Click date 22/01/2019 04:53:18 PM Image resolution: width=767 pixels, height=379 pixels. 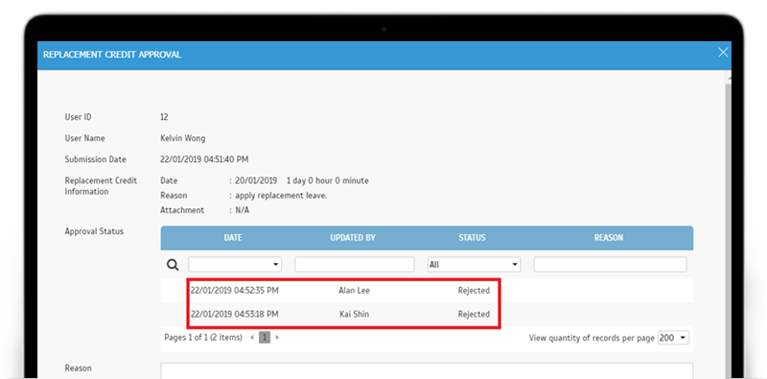[235, 314]
